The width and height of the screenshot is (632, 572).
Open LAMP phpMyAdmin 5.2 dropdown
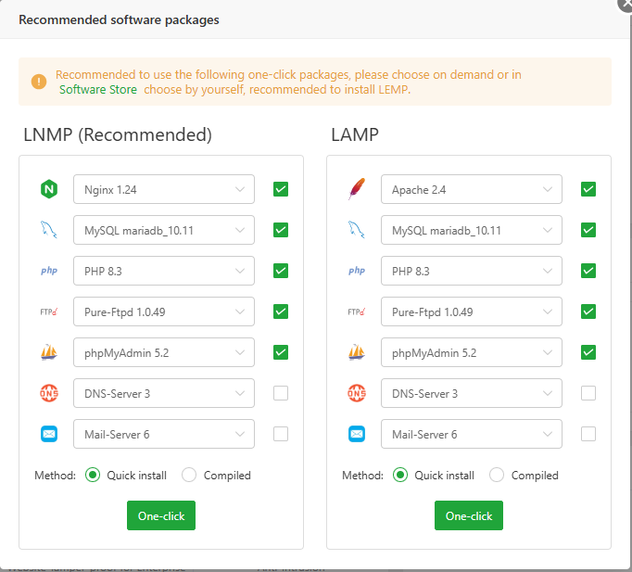(x=472, y=352)
